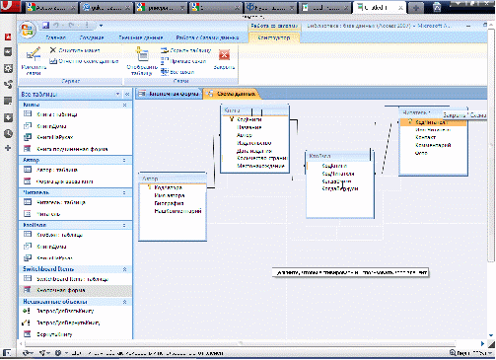Collapse the navigation pane with the double chevron
This screenshot has width=496, height=360.
tap(127, 95)
